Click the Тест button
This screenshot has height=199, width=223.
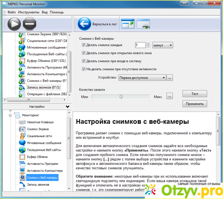click(195, 94)
